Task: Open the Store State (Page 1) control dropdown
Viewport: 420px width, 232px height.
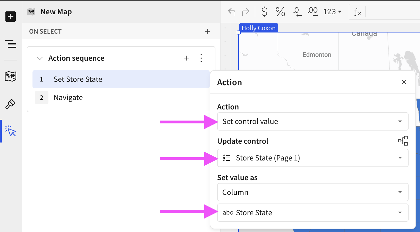Action: point(313,158)
